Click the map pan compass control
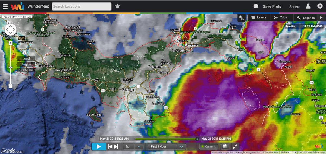The image size is (326, 154). pyautogui.click(x=10, y=29)
